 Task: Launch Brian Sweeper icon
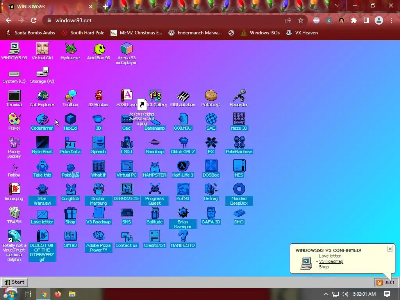[x=183, y=218]
